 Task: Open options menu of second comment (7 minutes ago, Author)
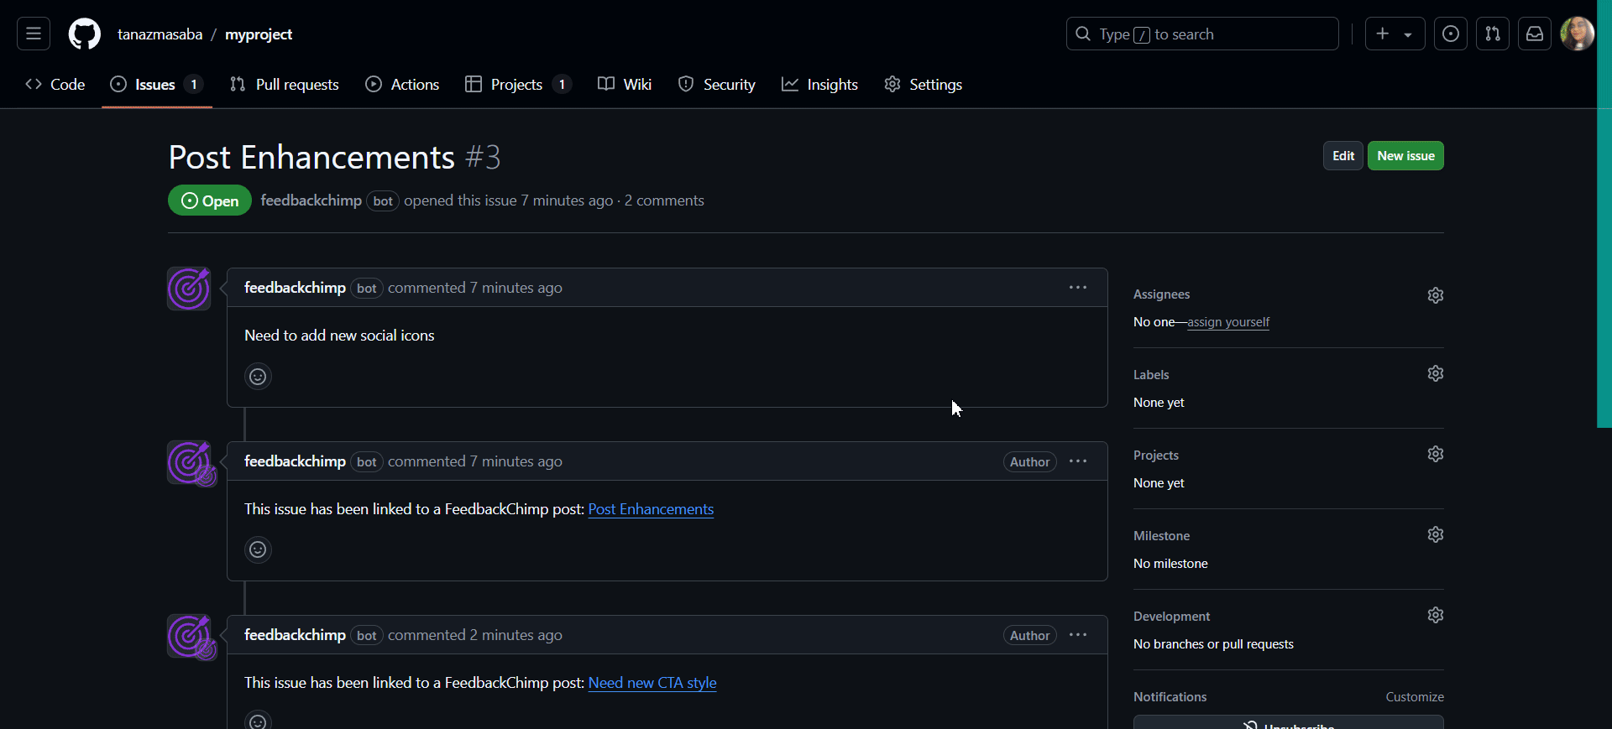[x=1078, y=461]
